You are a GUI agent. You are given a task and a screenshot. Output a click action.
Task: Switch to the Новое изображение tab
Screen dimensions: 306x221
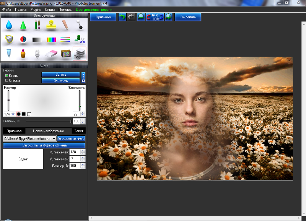pyautogui.click(x=49, y=131)
